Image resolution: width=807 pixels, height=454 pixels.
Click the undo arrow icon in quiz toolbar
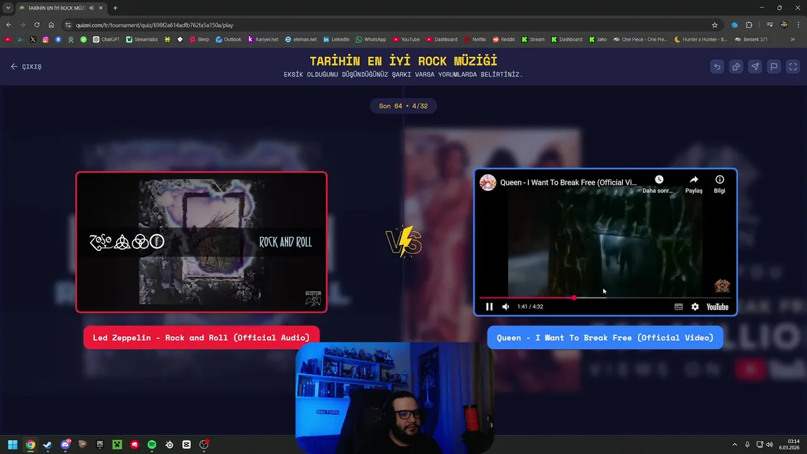coord(717,67)
